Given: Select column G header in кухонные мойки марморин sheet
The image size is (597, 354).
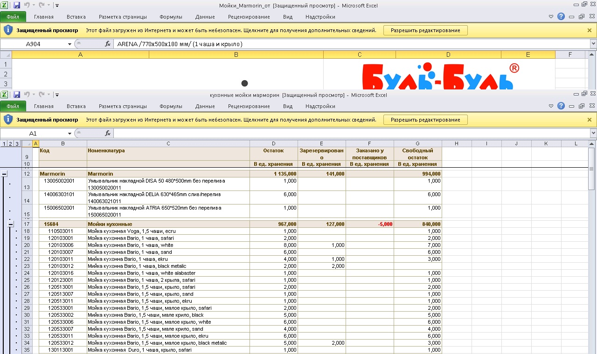Looking at the screenshot, I should point(418,143).
